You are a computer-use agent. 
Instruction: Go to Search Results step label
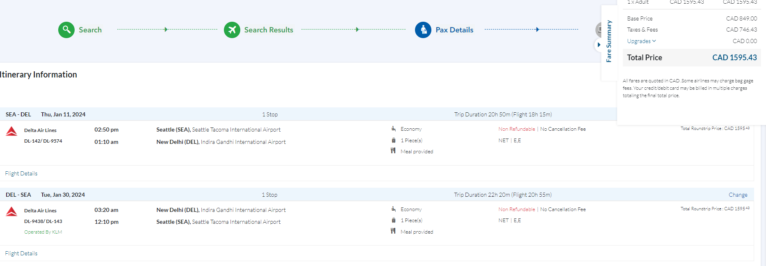[x=269, y=30]
